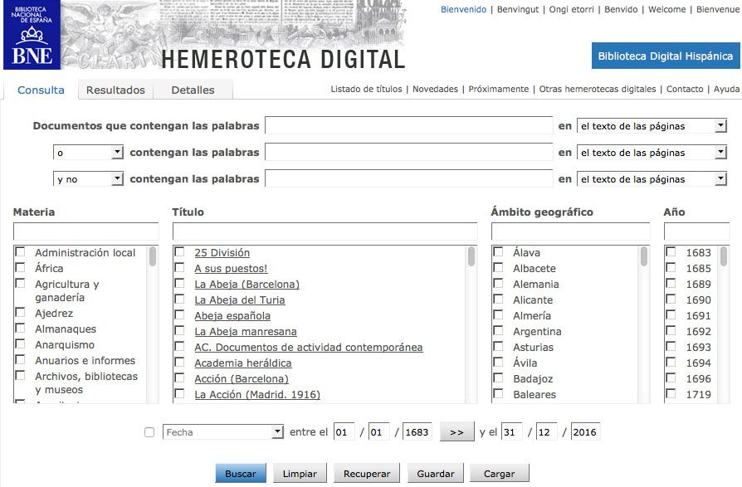Check Ajedrez in Materia

[21, 313]
